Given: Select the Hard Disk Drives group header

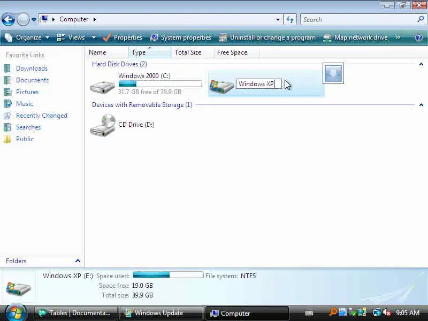Looking at the screenshot, I should (119, 64).
